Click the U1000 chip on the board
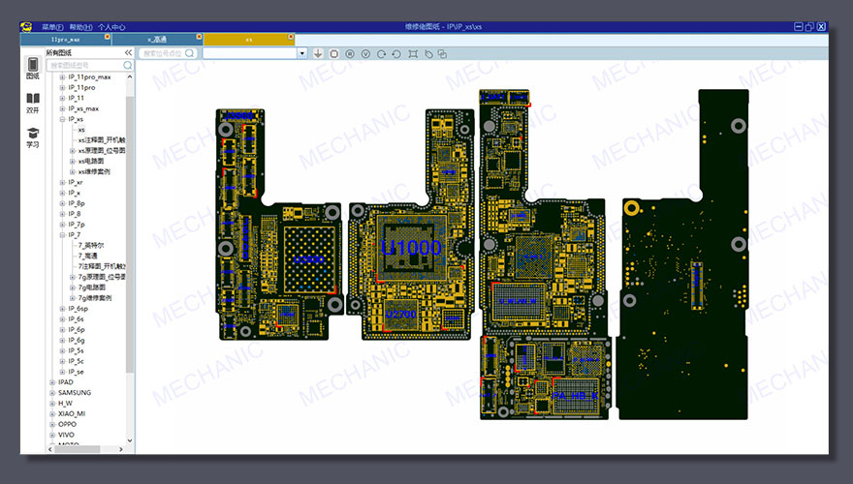The width and height of the screenshot is (853, 484). [x=411, y=248]
